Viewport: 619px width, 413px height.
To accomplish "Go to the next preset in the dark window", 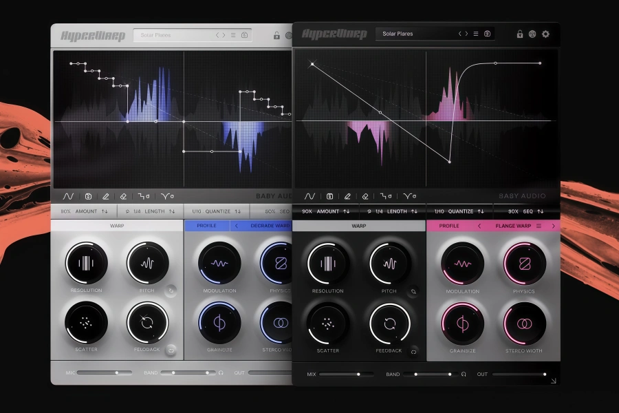I will click(466, 34).
